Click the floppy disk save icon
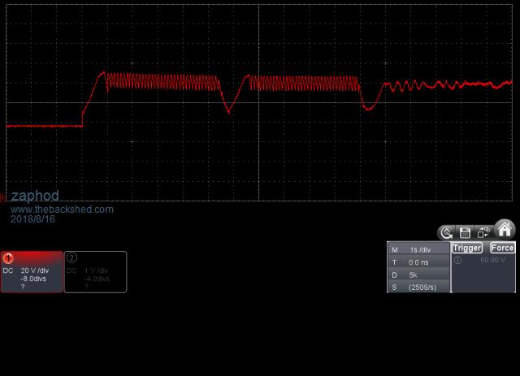Screen dimensions: 520x376 (x=466, y=233)
